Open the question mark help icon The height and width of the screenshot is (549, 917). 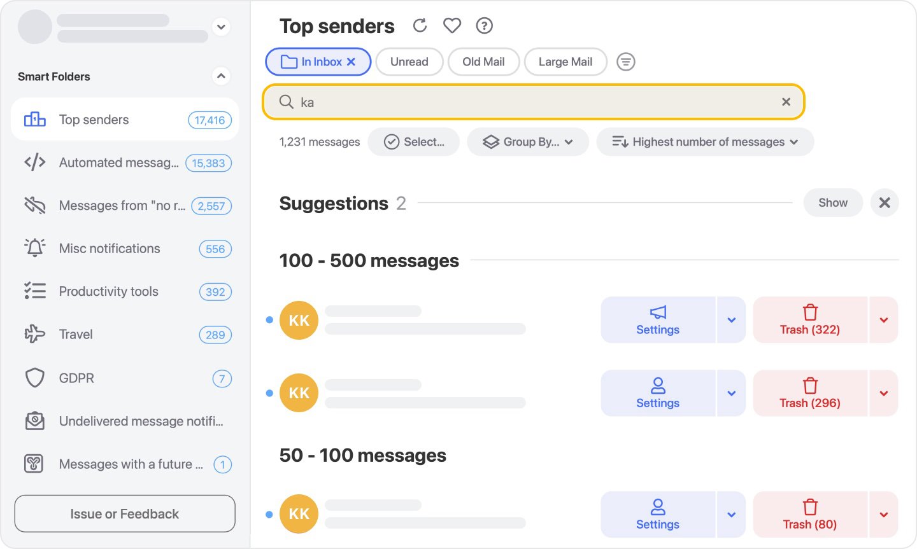pyautogui.click(x=484, y=25)
